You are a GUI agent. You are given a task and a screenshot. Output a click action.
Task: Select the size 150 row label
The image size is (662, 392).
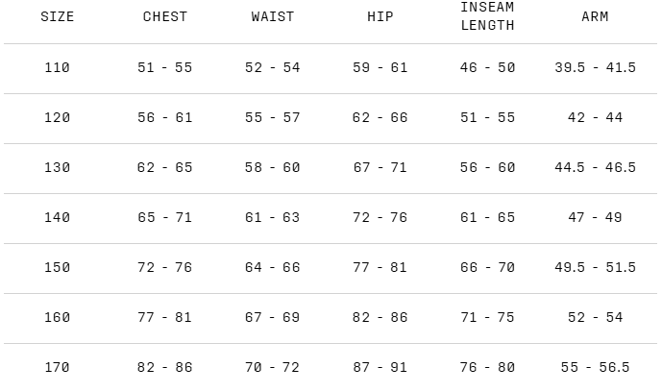(57, 267)
